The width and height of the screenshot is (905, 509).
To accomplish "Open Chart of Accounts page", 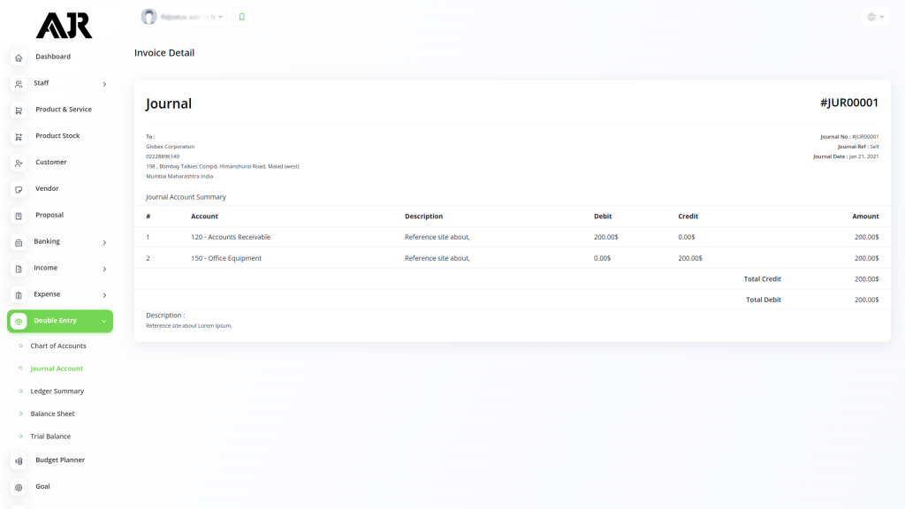I will pyautogui.click(x=58, y=346).
